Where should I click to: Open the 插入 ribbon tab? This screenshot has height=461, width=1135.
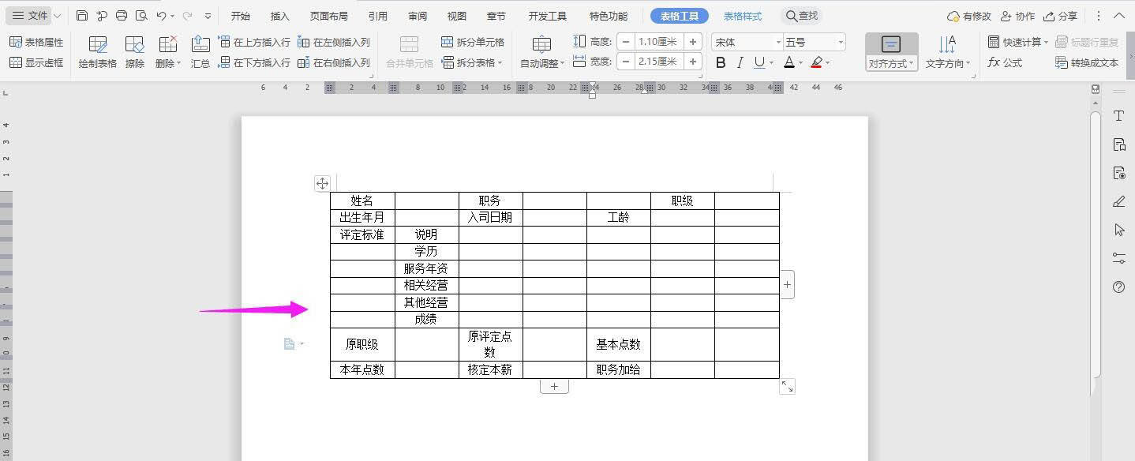click(279, 15)
